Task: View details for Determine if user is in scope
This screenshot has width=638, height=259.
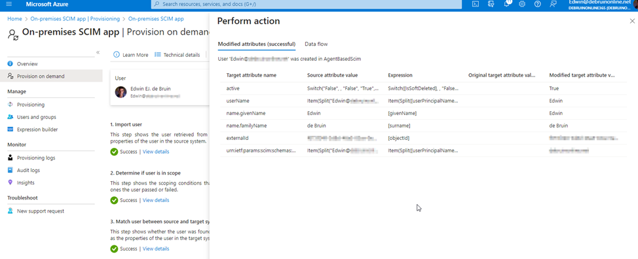Action: coord(156,200)
